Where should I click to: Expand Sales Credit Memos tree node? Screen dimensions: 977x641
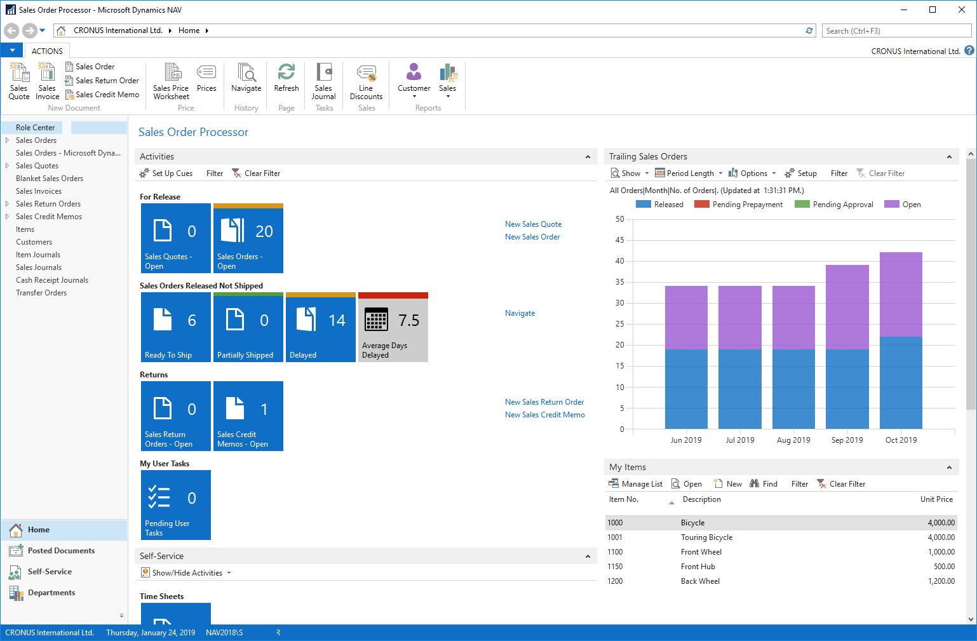coord(7,217)
